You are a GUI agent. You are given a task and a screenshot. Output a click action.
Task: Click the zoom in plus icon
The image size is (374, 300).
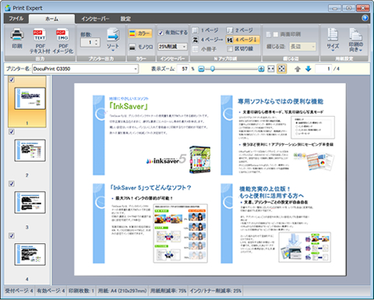261,69
